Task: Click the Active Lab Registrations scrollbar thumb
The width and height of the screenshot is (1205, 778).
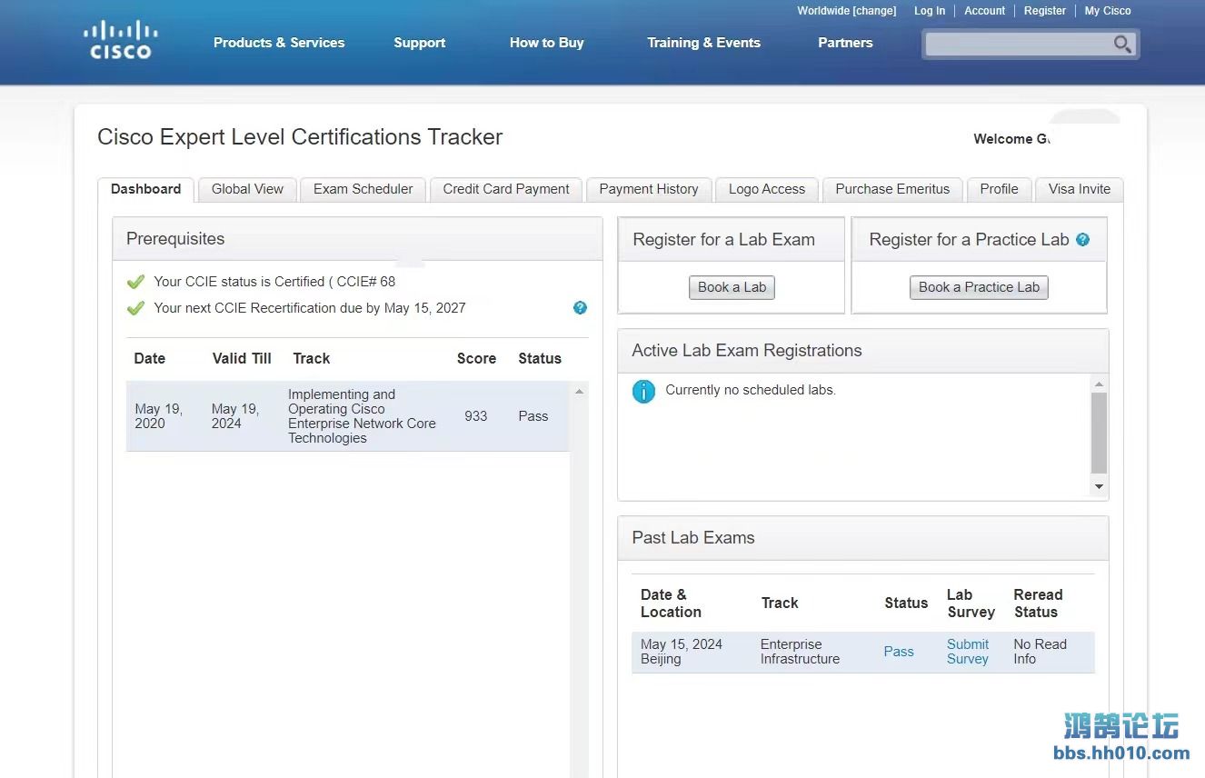Action: (1099, 433)
